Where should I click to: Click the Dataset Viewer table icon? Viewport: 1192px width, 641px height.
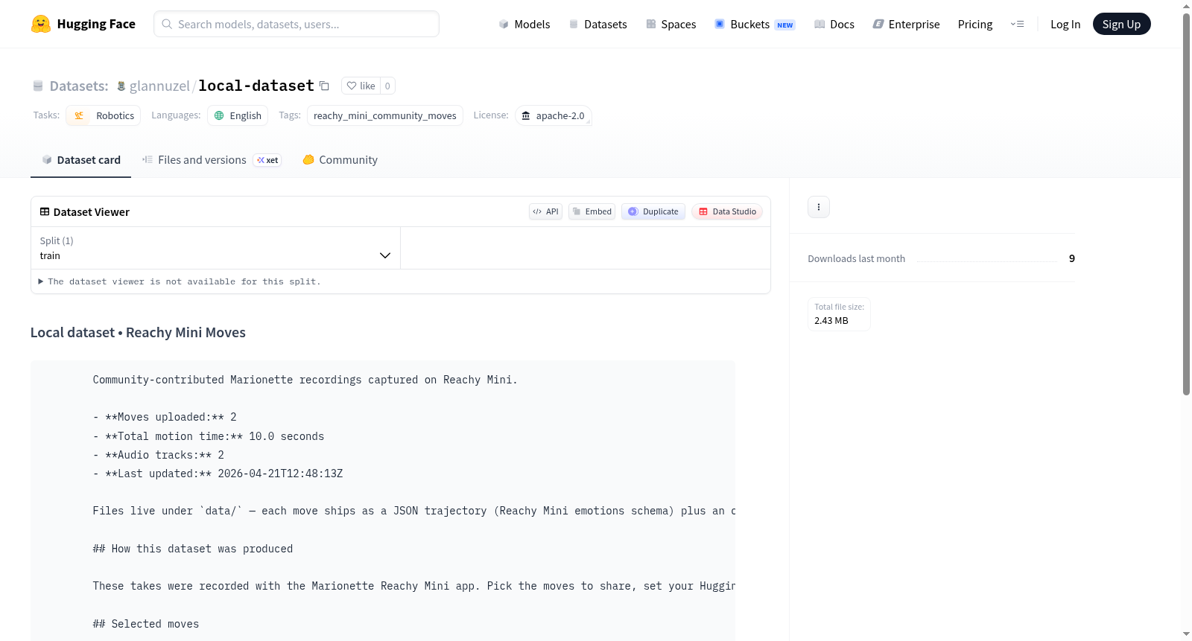click(x=45, y=212)
